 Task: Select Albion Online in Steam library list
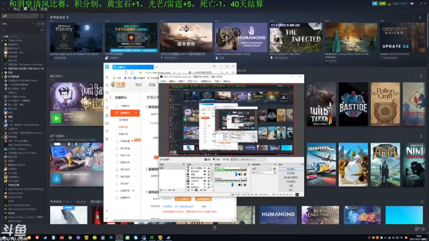click(x=15, y=197)
